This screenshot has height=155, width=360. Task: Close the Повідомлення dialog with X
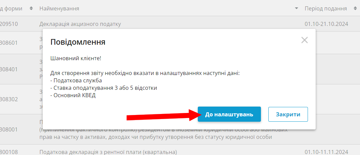(x=305, y=40)
